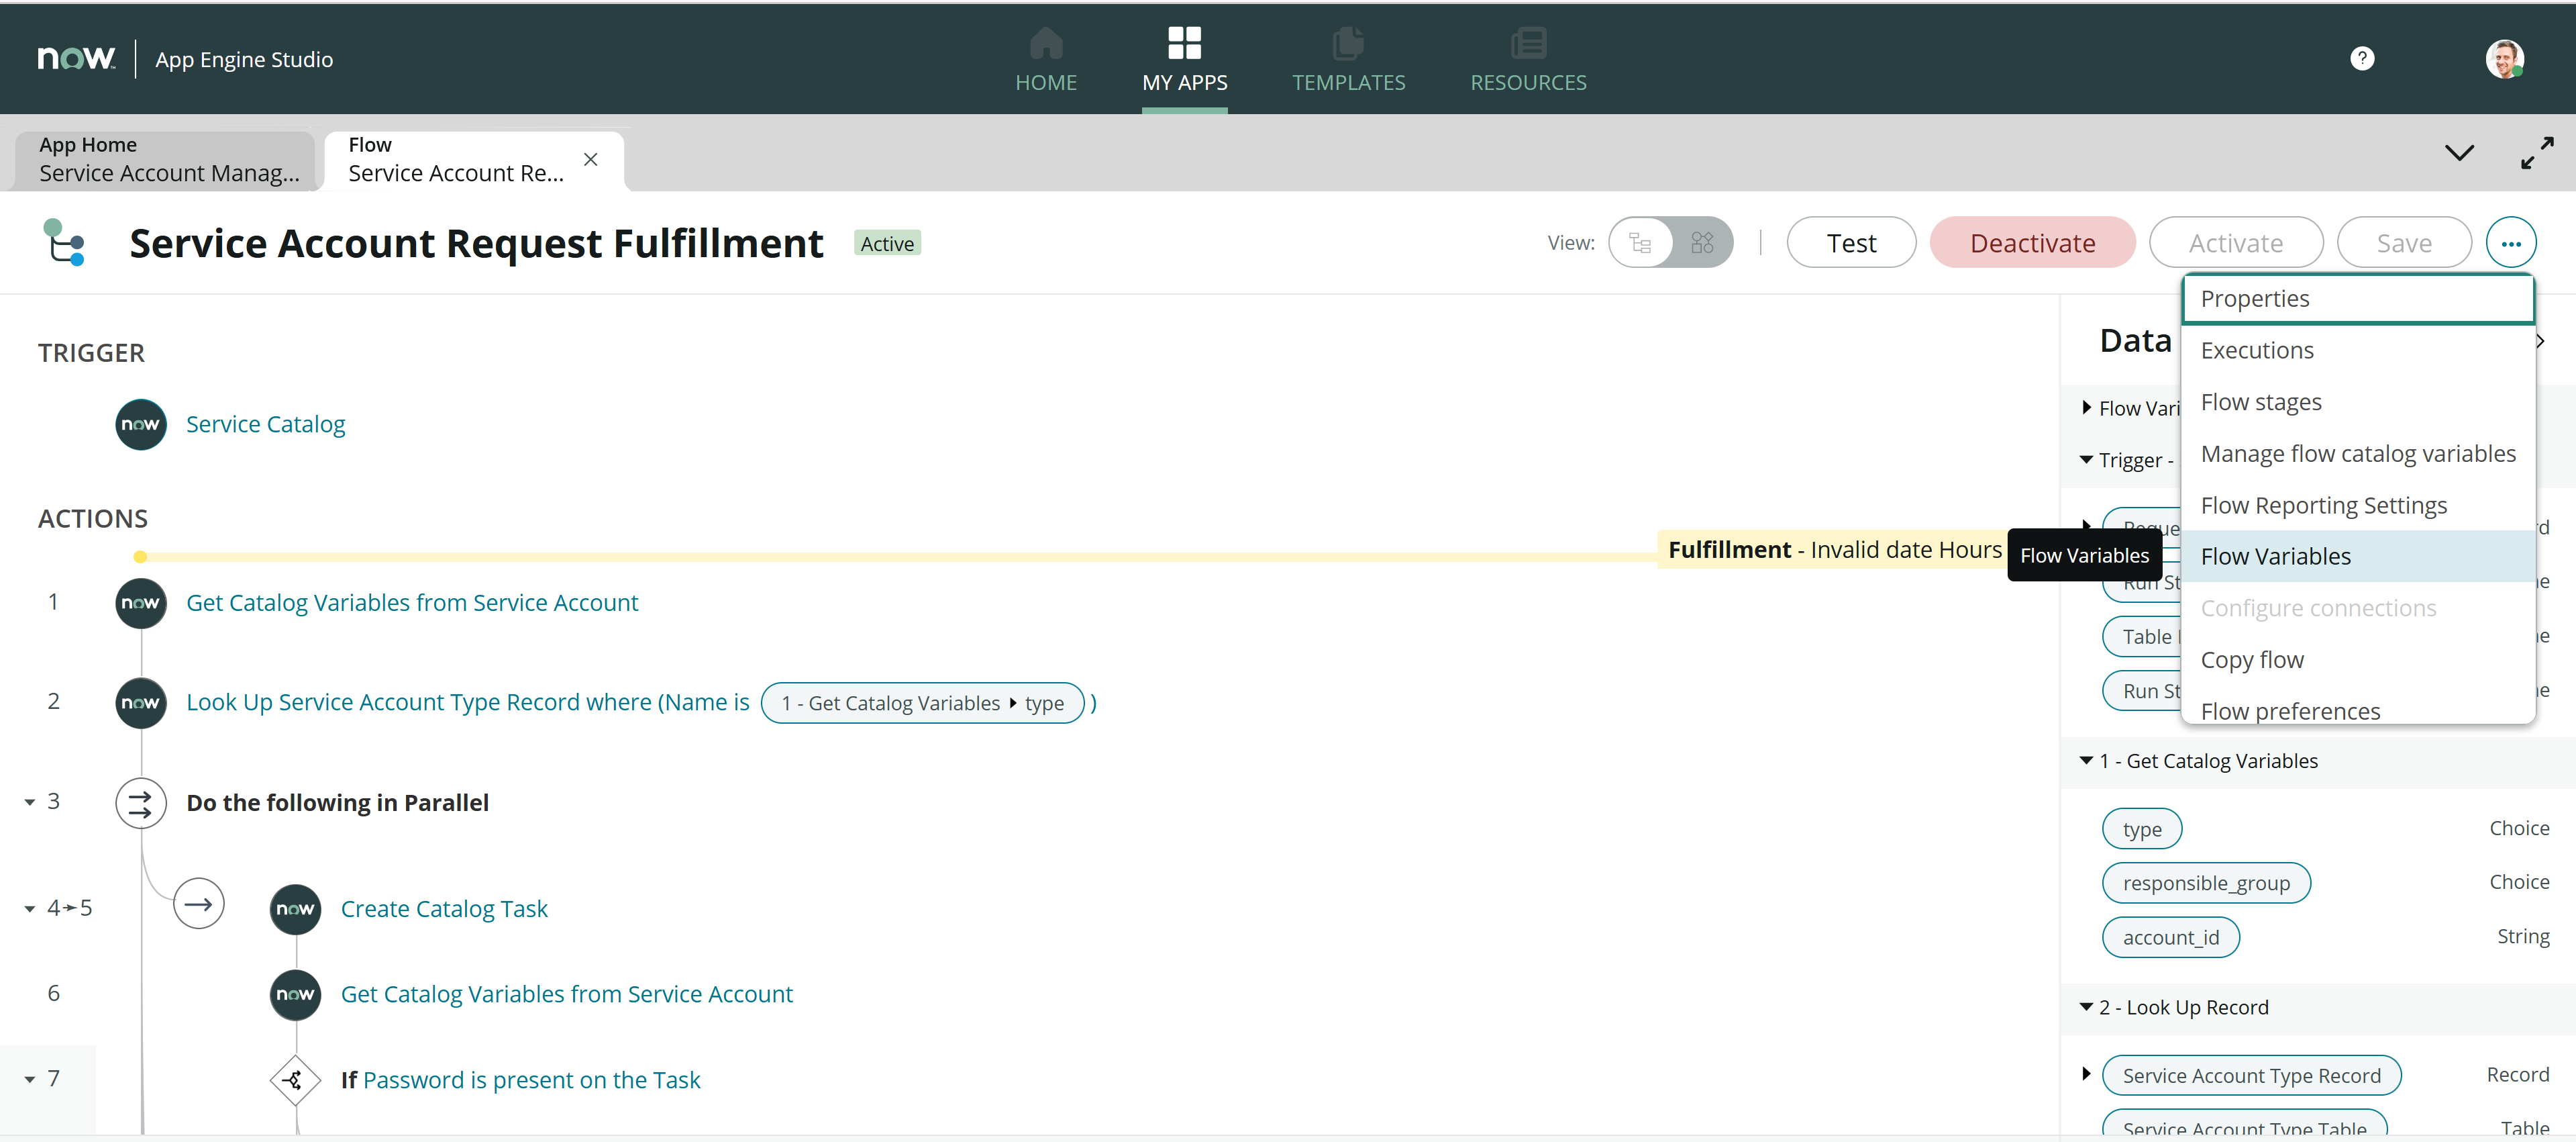The width and height of the screenshot is (2576, 1142).
Task: Click the parallel branch icon on step 3
Action: tap(141, 802)
